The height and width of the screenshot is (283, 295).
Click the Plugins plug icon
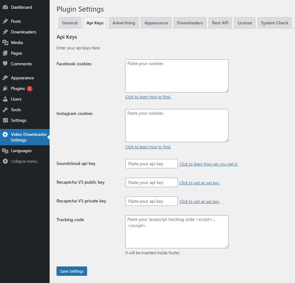(5, 88)
